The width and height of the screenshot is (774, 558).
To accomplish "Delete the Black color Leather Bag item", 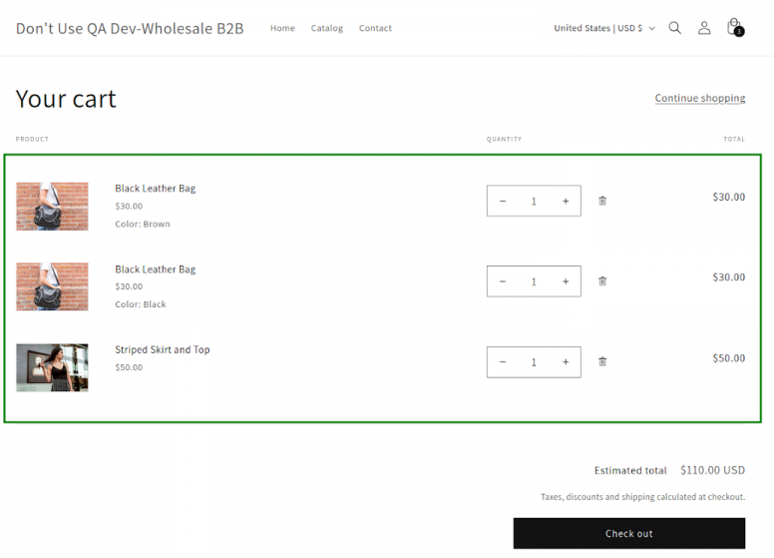I will (x=602, y=281).
